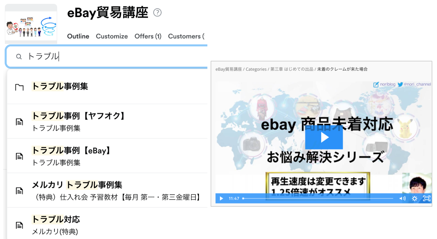Click the eBay貿易講座 page title
This screenshot has width=437, height=239.
[108, 13]
